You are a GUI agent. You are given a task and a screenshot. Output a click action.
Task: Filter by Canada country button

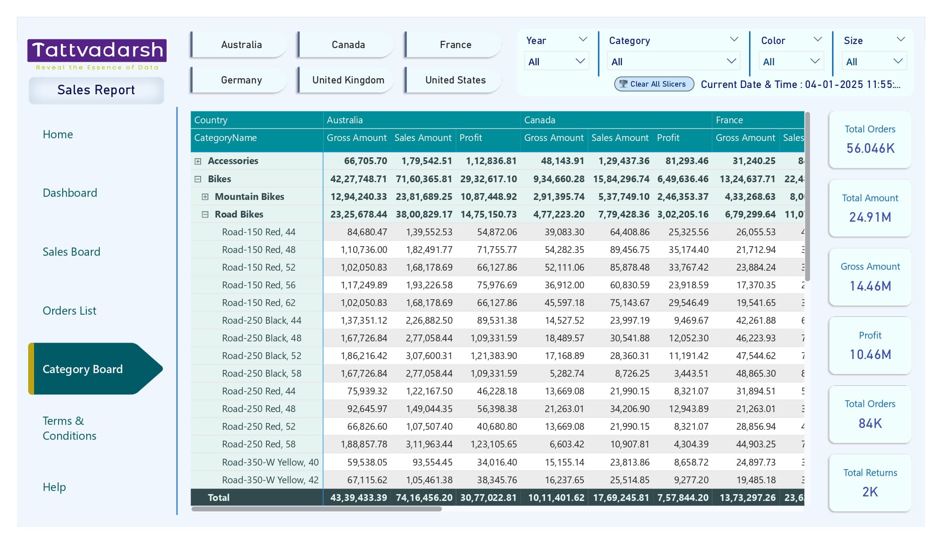[x=346, y=44]
